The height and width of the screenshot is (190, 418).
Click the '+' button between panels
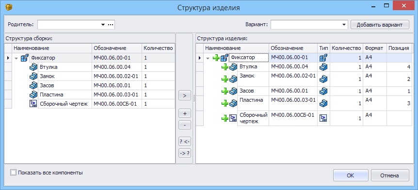(185, 113)
